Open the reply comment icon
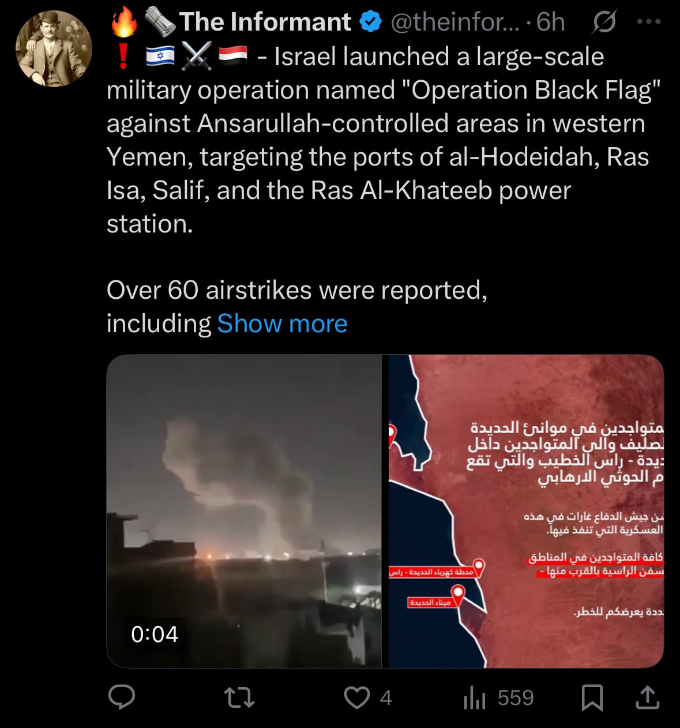The image size is (680, 728). (x=122, y=697)
